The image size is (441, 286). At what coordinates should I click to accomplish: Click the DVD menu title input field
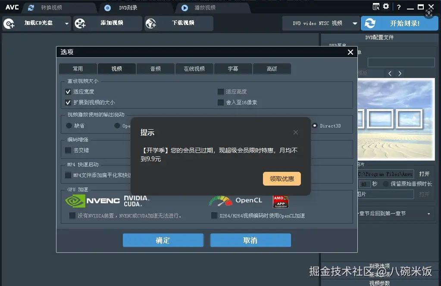[x=401, y=62]
